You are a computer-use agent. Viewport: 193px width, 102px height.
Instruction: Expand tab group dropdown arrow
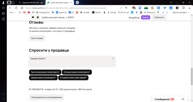(x=13, y=2)
